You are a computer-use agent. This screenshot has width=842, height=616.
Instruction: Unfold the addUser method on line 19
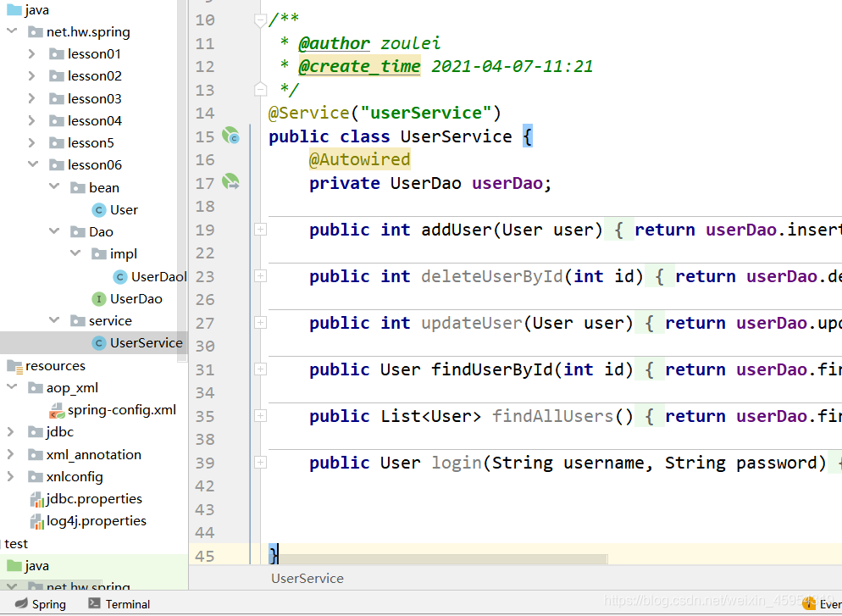coord(260,230)
